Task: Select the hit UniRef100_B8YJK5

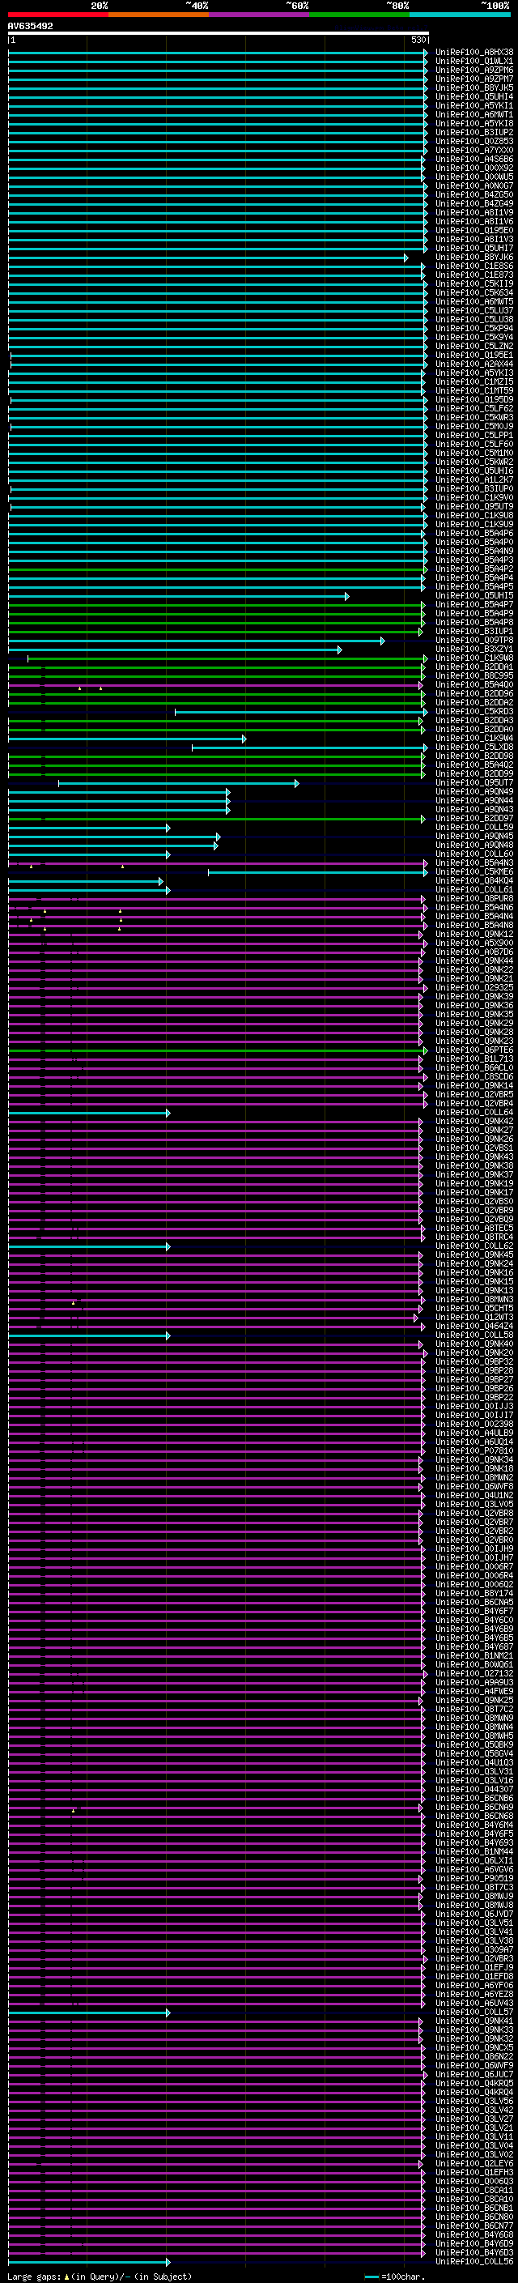Action: (x=473, y=87)
